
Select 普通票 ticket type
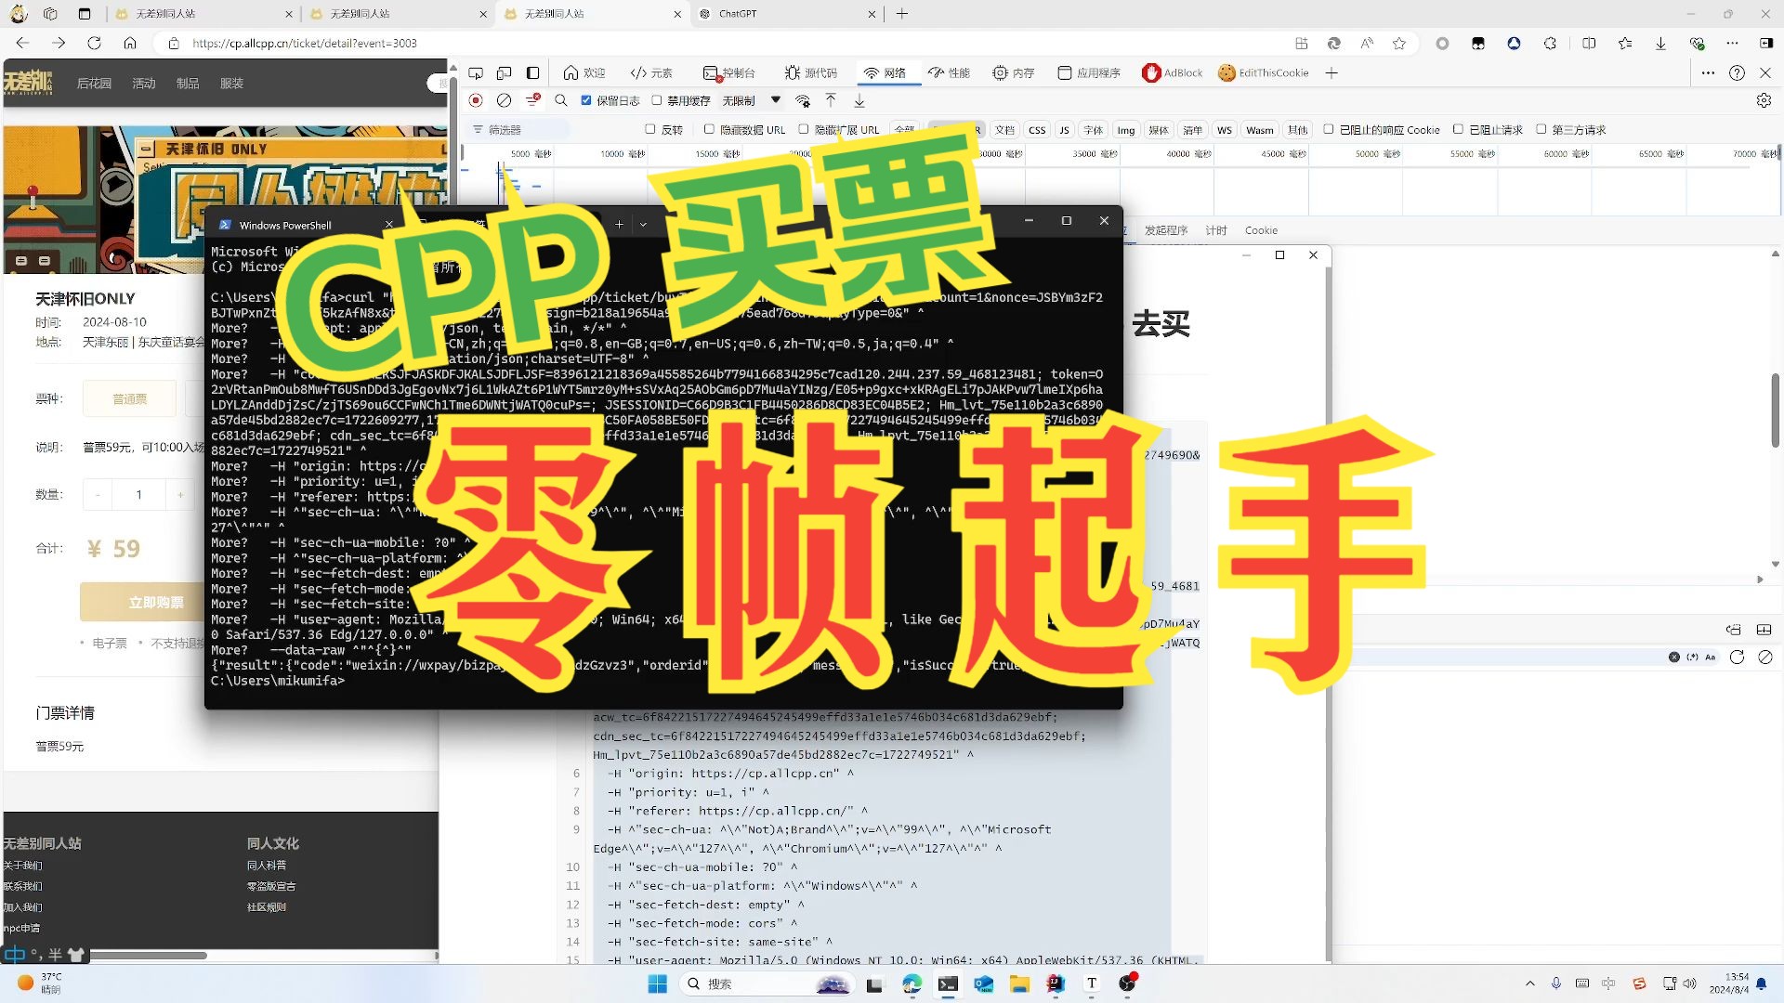pyautogui.click(x=129, y=398)
